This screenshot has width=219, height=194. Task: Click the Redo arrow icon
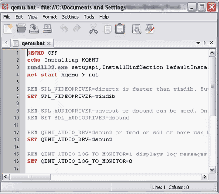pos(77,28)
